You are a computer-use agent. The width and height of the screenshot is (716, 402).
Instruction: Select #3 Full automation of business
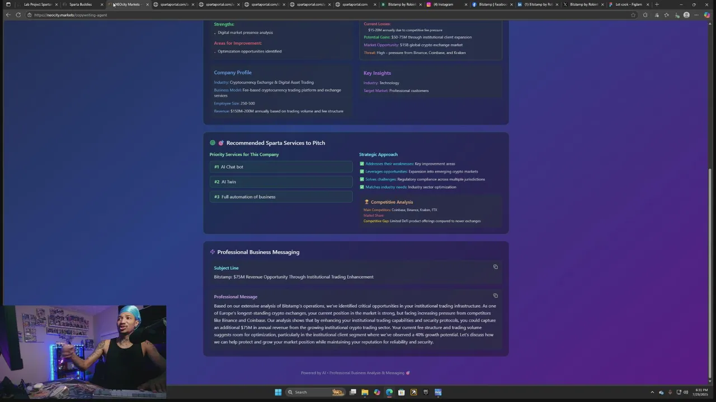281,197
